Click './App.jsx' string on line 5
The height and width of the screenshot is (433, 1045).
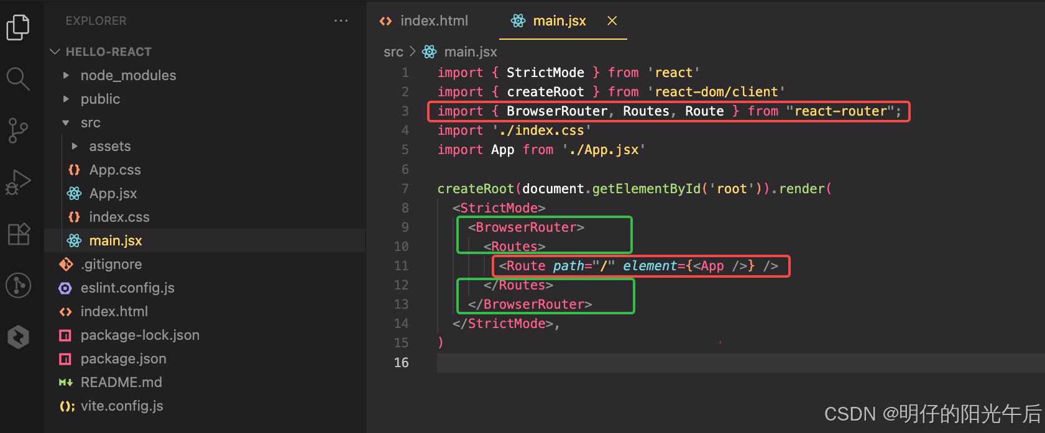[603, 150]
